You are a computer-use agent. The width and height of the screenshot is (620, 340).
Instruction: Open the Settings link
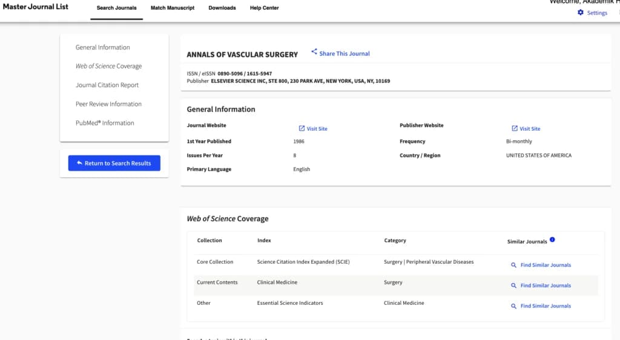pos(597,13)
